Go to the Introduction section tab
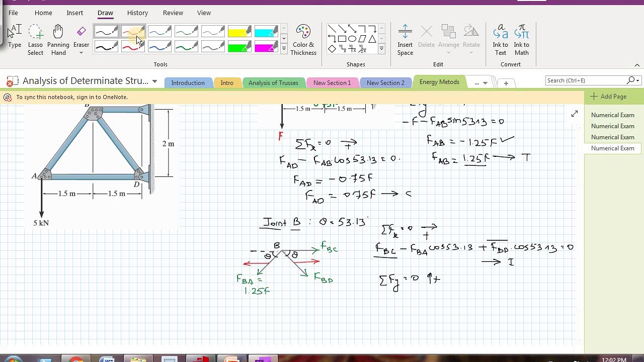 (188, 83)
